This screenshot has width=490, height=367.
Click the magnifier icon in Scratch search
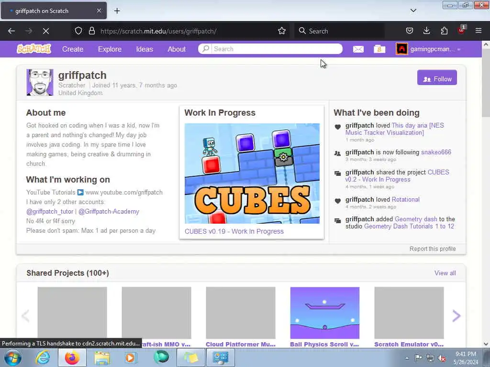(206, 49)
